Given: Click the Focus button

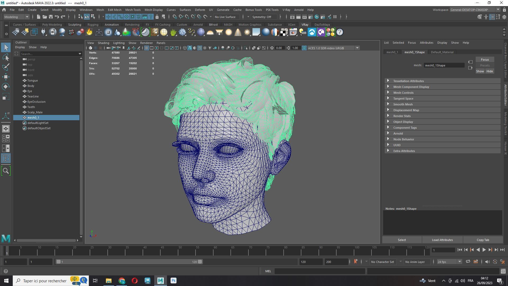Looking at the screenshot, I should tap(485, 60).
